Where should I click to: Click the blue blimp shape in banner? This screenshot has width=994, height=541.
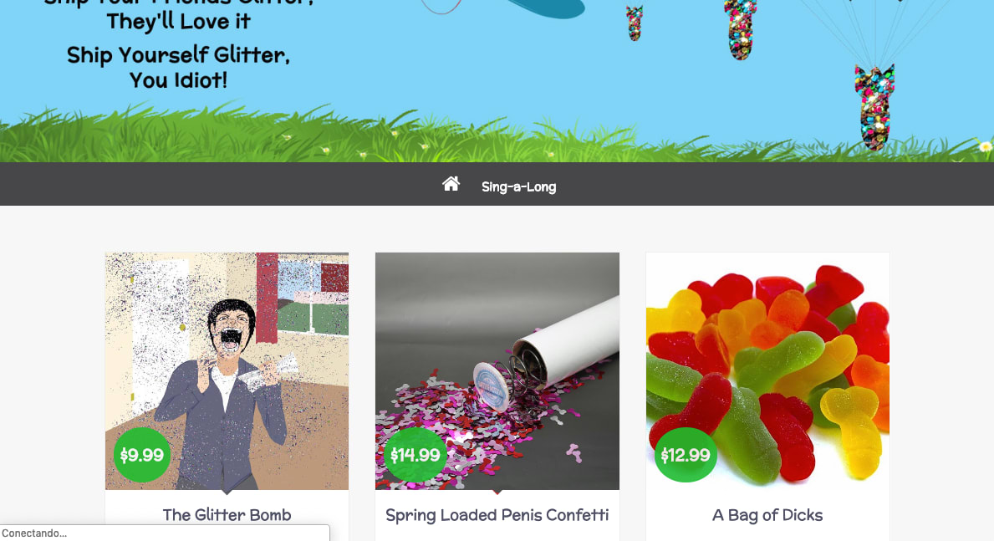[546, 8]
